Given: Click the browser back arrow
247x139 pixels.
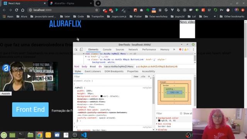Looking at the screenshot, I should coord(4,10).
